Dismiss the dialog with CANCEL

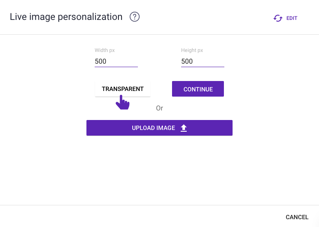tap(297, 217)
